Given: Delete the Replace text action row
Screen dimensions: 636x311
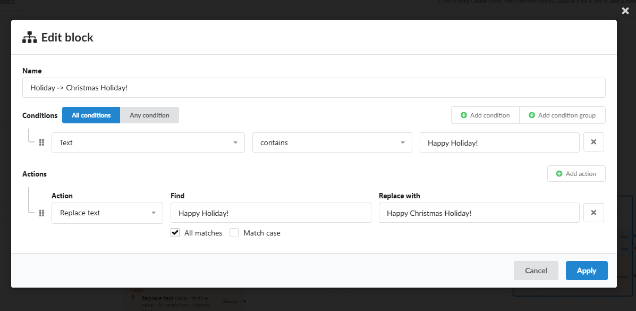Looking at the screenshot, I should point(593,213).
